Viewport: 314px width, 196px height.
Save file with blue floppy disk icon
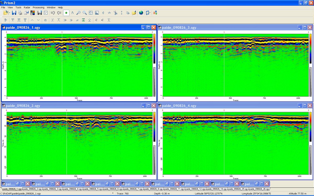pyautogui.click(x=14, y=13)
